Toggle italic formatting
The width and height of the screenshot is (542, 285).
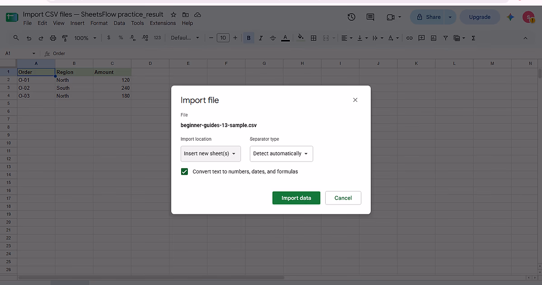coord(261,38)
